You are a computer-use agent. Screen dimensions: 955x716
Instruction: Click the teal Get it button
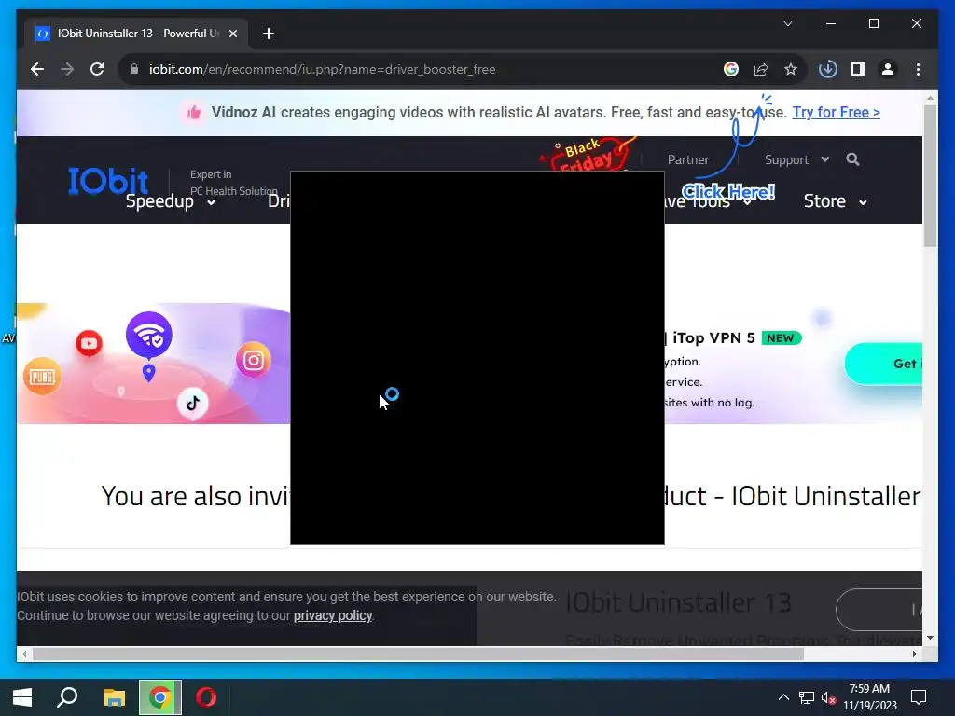tap(883, 364)
